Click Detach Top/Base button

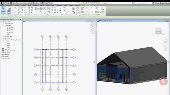click(x=103, y=10)
